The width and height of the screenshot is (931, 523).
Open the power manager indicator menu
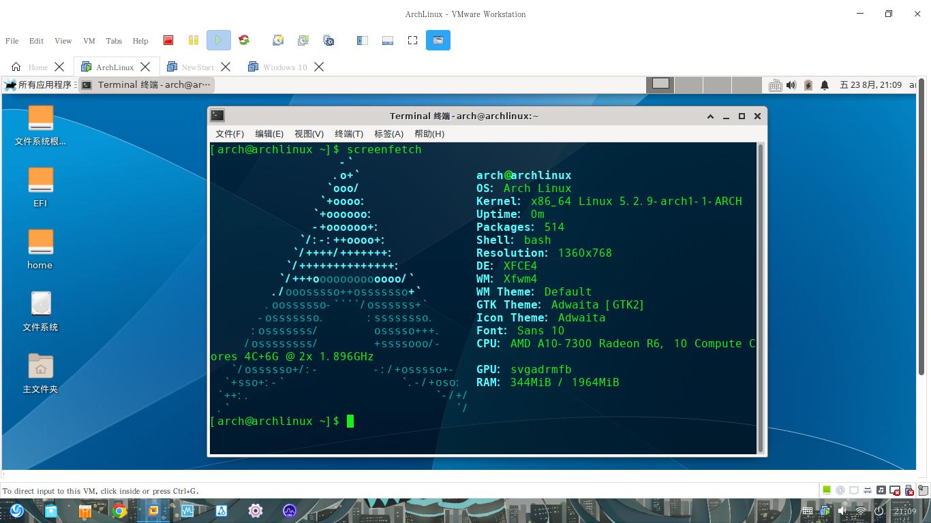[808, 85]
